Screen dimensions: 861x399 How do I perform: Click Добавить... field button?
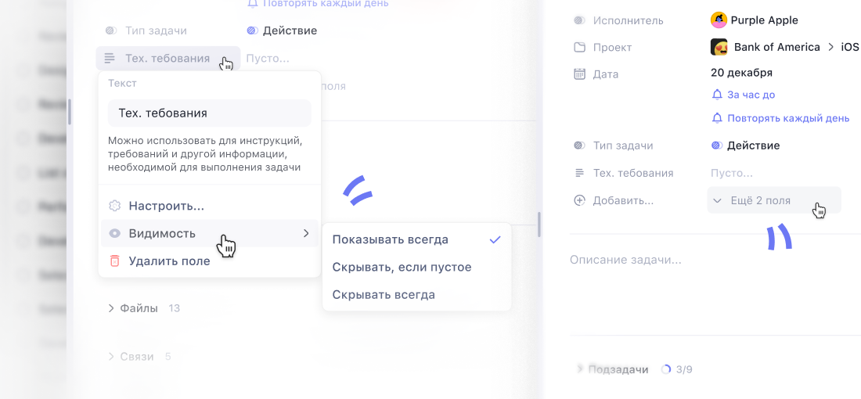pyautogui.click(x=623, y=200)
